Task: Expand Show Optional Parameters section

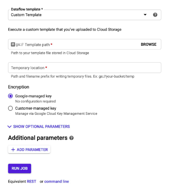Action: coord(39,127)
